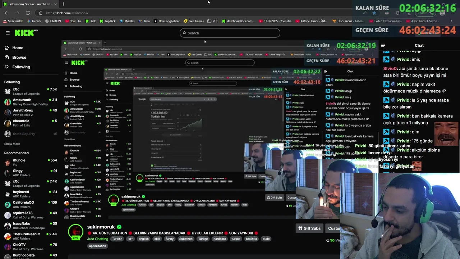This screenshot has height=259, width=460.
Task: Open cheontele's channel
Action: (x=31, y=123)
